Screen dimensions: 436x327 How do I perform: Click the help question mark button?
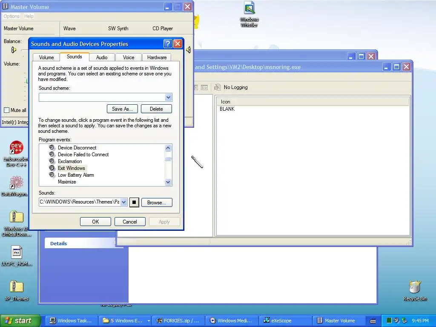[x=168, y=44]
